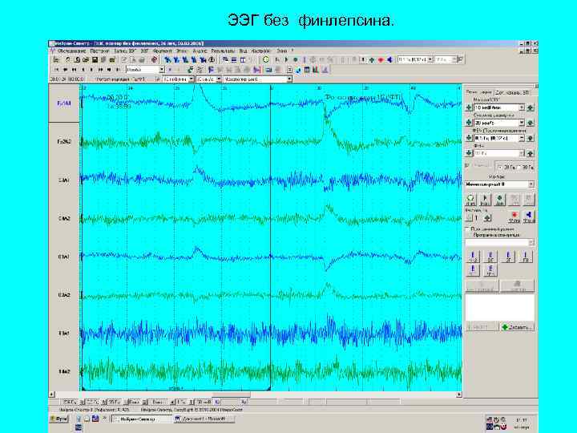Switch to the Доп. каналы ЭЭГ tab

511,92
